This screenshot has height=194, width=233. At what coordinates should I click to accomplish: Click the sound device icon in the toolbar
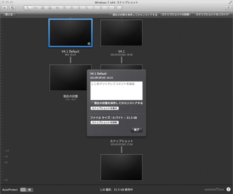tap(57, 8)
